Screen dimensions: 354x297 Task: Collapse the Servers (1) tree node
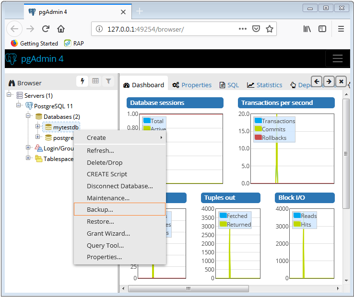9,94
